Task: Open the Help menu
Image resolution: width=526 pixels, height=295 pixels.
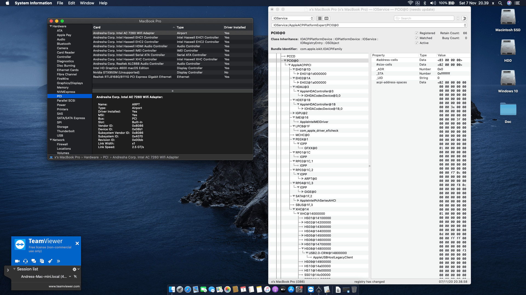Action: 103,3
